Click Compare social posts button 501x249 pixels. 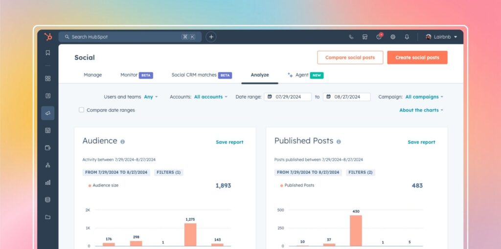(350, 58)
